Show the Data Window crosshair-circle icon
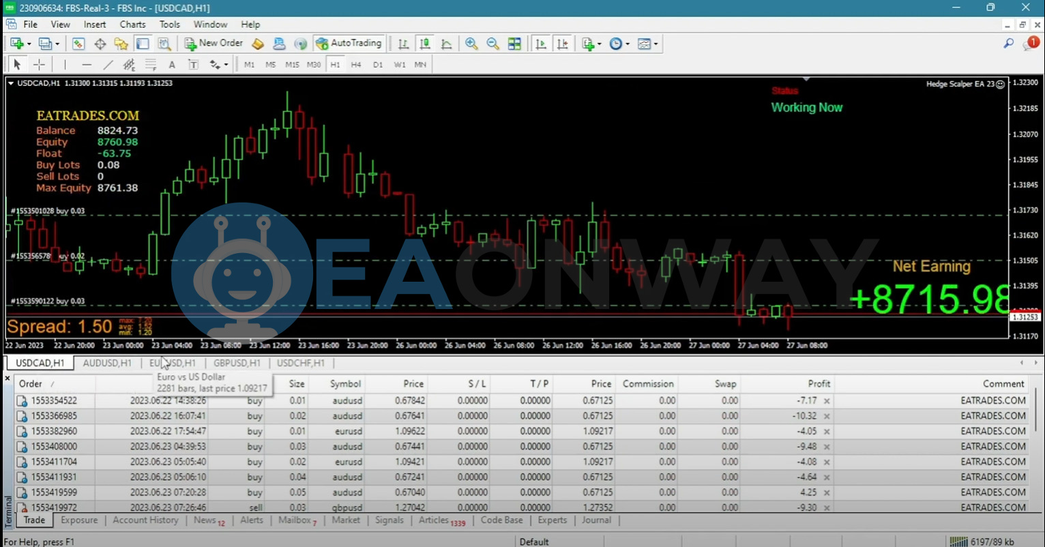 (100, 44)
